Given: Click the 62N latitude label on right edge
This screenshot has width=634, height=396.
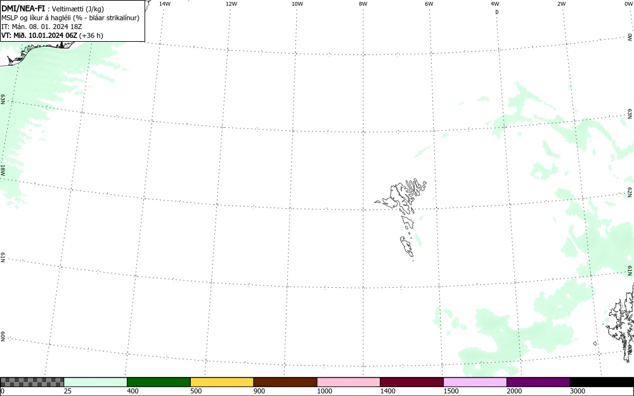Looking at the screenshot, I should pos(630,192).
